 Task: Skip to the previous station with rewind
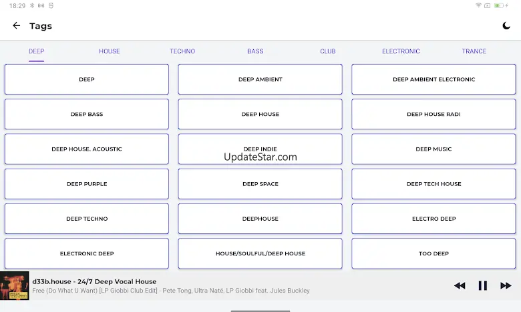460,285
